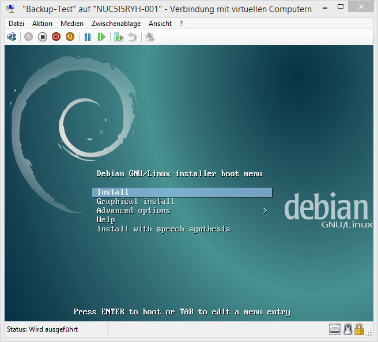Open the Aktion menu
The image size is (378, 342).
[42, 24]
